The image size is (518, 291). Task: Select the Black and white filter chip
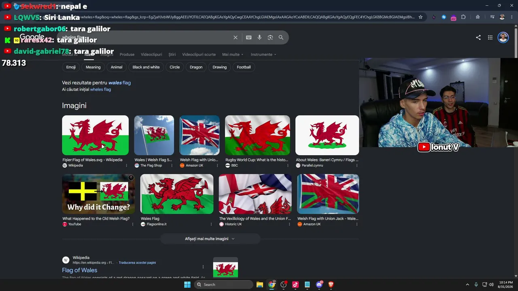(x=146, y=67)
